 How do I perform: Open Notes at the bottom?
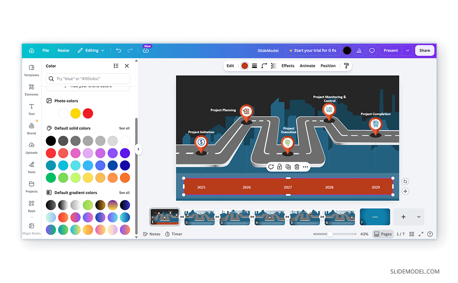(x=152, y=234)
